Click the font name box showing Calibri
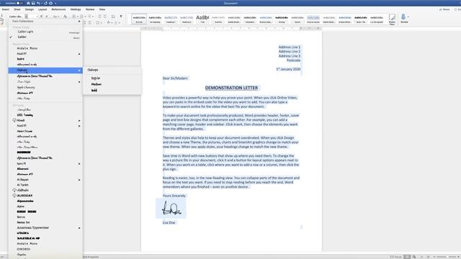This screenshot has height=259, width=461. click(16, 17)
